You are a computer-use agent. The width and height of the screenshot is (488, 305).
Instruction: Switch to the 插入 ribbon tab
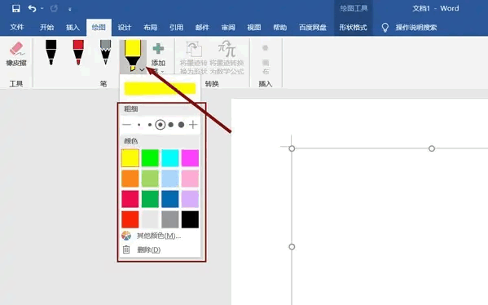pyautogui.click(x=73, y=28)
